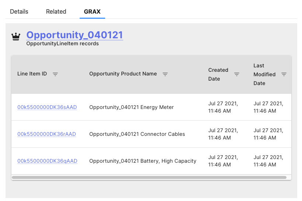Click the crown icon beside Opportunity_040121
This screenshot has height=201, width=302.
tap(16, 36)
